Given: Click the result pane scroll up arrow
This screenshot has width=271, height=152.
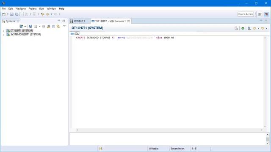Looking at the screenshot, I should coord(267,135).
